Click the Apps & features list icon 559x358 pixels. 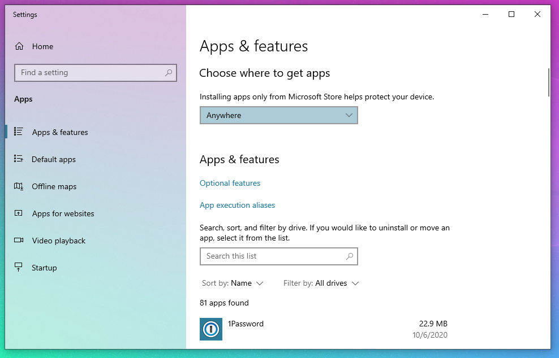click(x=19, y=132)
